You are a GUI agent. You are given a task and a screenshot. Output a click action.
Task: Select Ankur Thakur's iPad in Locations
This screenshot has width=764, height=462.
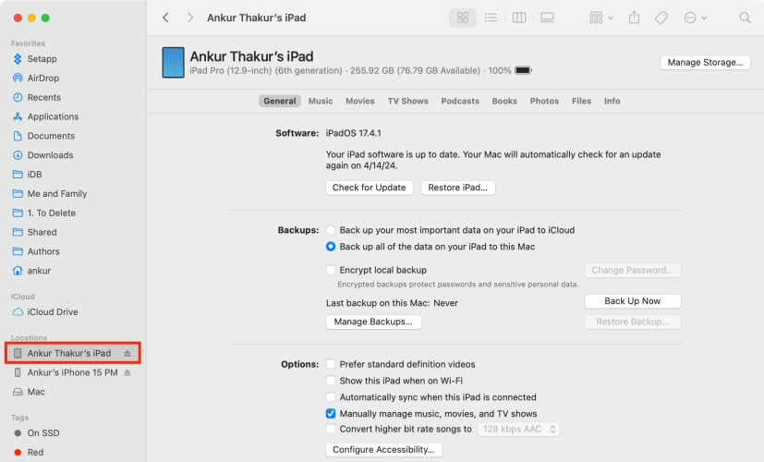68,353
